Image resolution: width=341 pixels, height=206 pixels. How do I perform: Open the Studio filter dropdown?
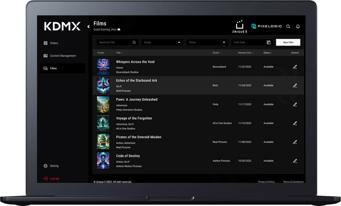pos(162,42)
